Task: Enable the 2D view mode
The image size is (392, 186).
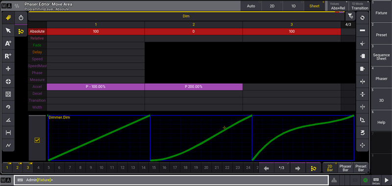Action: (272, 6)
